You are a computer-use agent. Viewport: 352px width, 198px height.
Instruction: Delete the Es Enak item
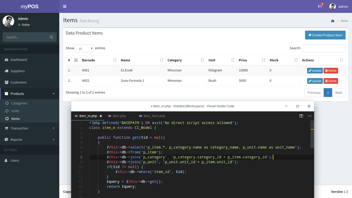tap(331, 70)
